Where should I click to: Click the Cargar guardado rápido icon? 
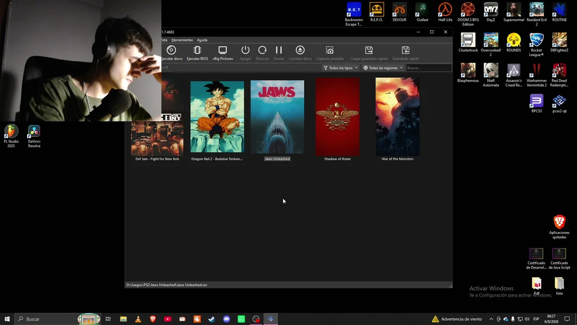(x=369, y=50)
